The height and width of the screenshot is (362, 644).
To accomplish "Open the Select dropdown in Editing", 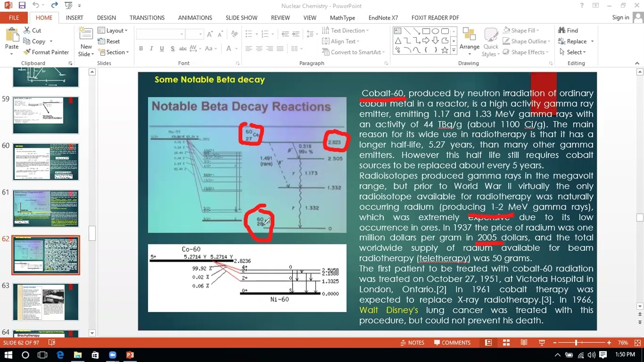I will (573, 52).
